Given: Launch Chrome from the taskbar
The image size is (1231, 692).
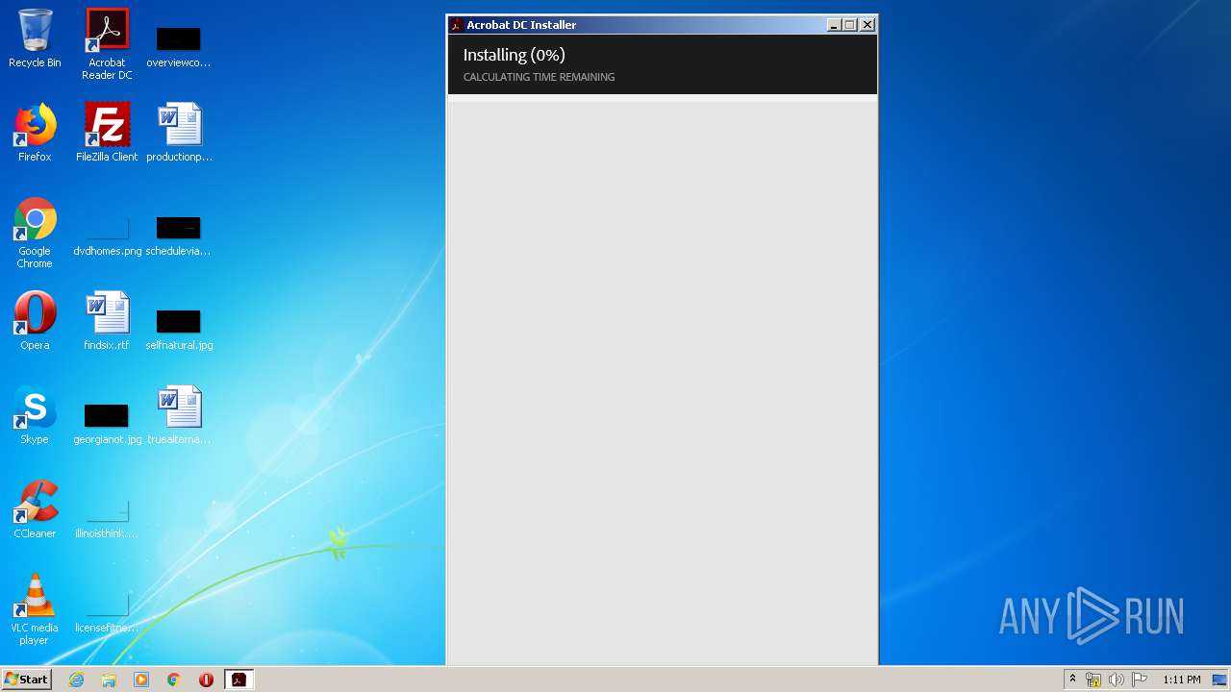Looking at the screenshot, I should [174, 680].
